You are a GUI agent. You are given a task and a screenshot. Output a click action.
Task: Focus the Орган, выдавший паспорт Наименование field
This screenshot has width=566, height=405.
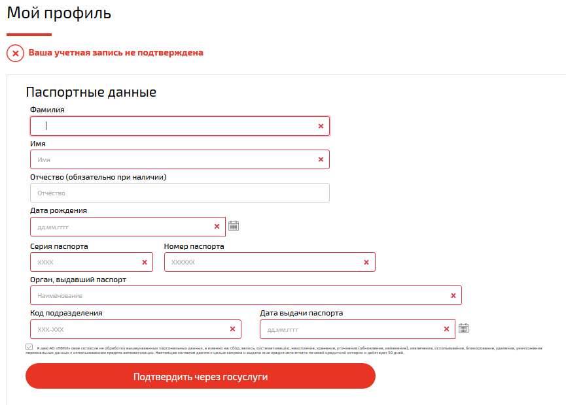pyautogui.click(x=246, y=295)
